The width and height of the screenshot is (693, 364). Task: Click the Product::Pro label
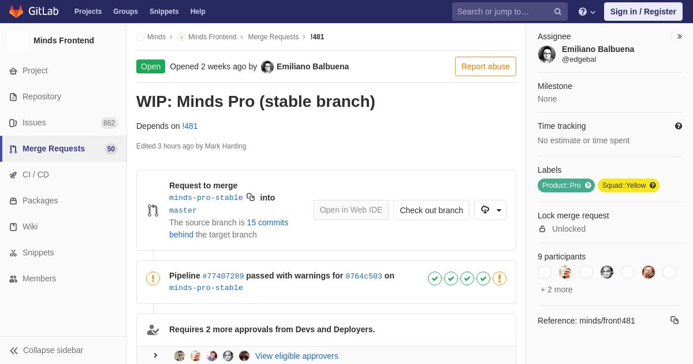point(566,185)
